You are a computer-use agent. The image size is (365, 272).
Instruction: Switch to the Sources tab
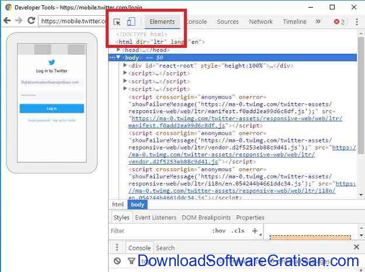(x=228, y=22)
